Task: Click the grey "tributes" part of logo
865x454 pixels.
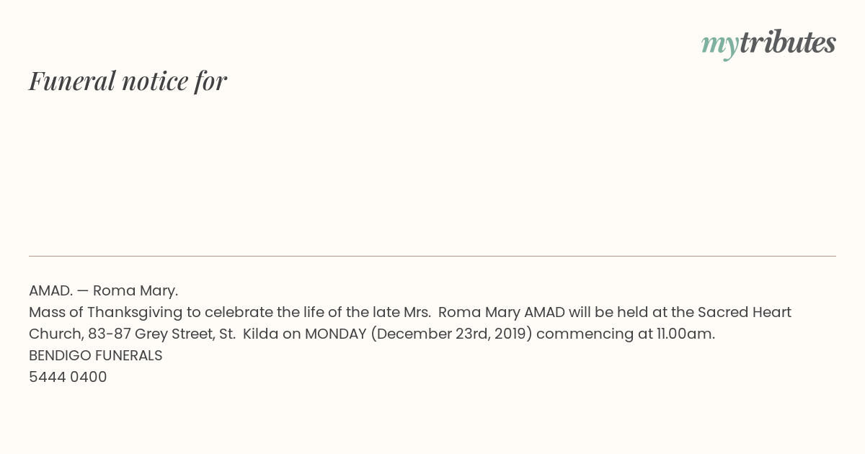Action: click(787, 43)
